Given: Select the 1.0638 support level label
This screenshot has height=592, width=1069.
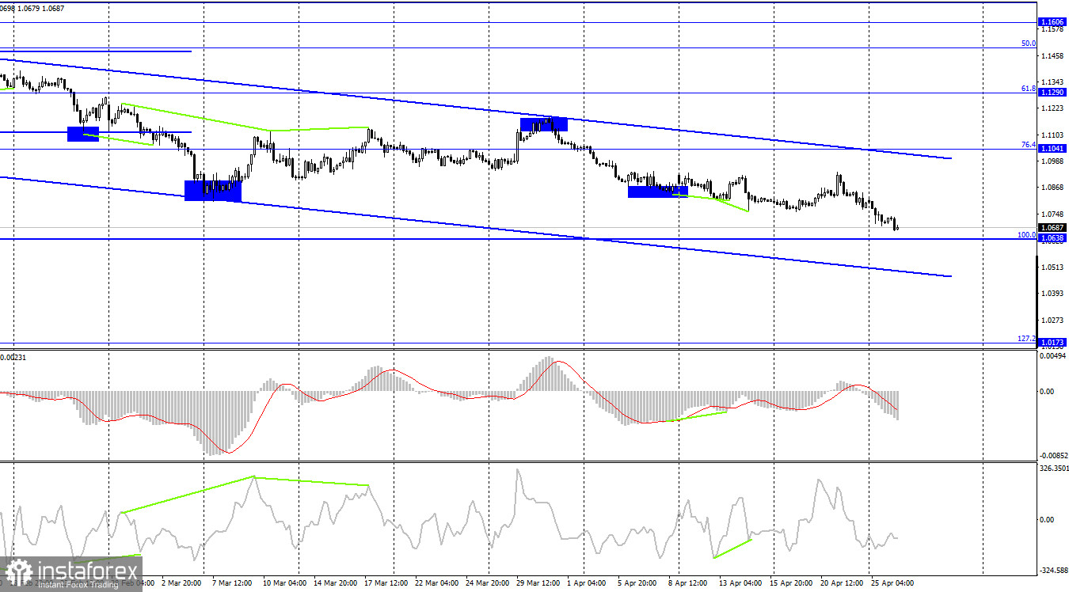Looking at the screenshot, I should pyautogui.click(x=1052, y=238).
